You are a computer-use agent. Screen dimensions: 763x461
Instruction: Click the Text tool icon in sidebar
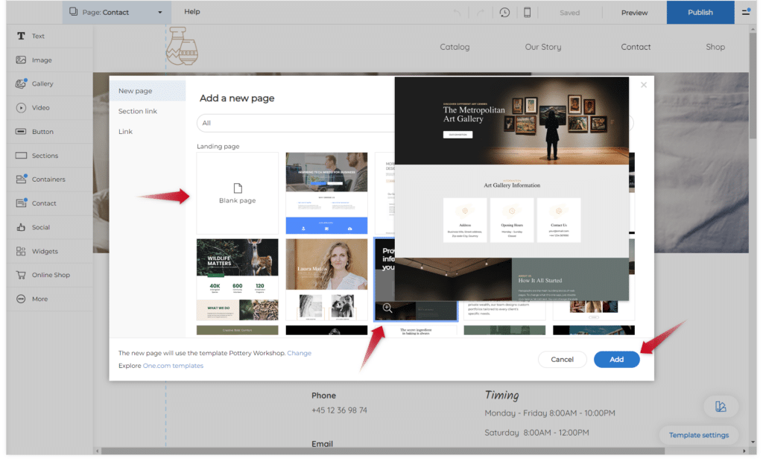(21, 36)
